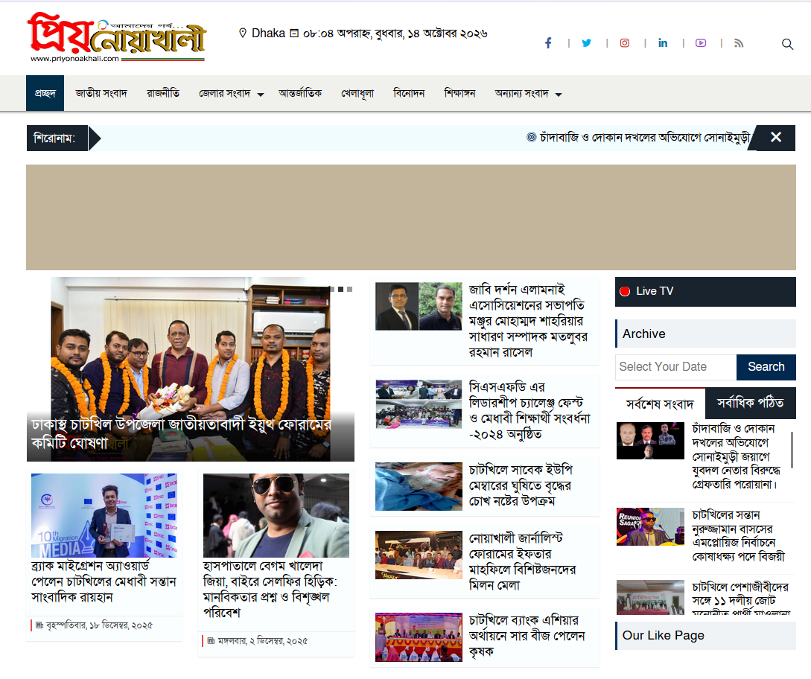This screenshot has width=811, height=679.
Task: Open the Facebook social icon
Action: pyautogui.click(x=548, y=43)
